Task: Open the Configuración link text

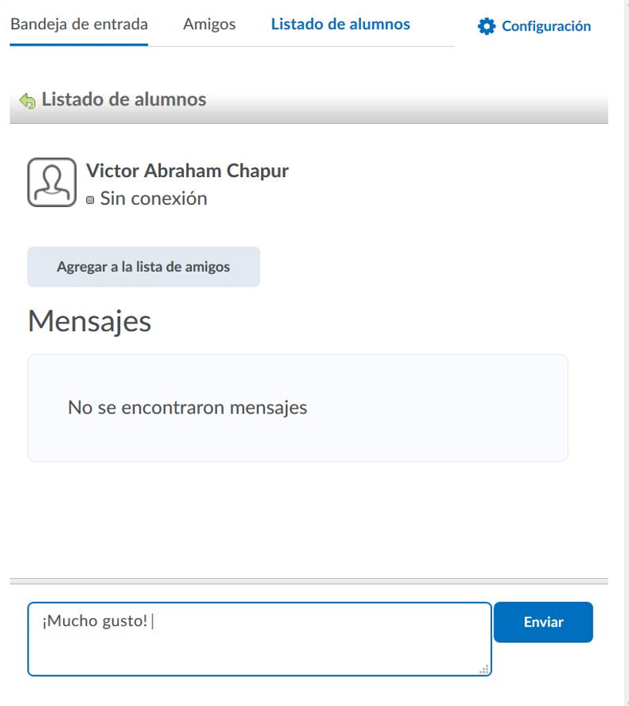Action: click(546, 26)
